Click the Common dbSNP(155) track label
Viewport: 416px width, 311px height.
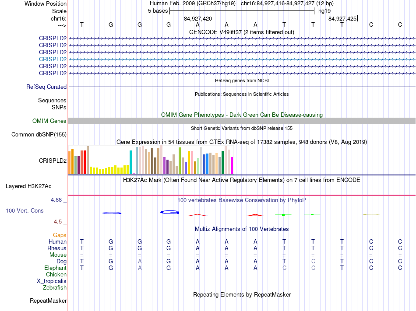pyautogui.click(x=39, y=135)
